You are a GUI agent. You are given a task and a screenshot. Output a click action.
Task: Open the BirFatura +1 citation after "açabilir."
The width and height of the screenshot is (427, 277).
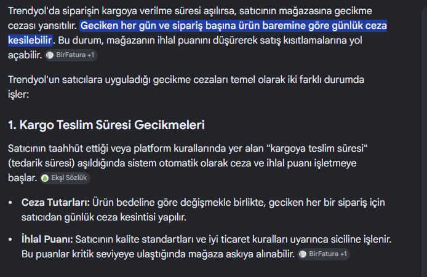click(x=71, y=55)
